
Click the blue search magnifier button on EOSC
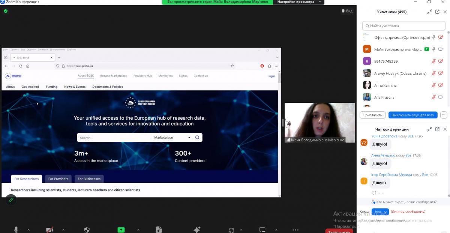tap(198, 137)
